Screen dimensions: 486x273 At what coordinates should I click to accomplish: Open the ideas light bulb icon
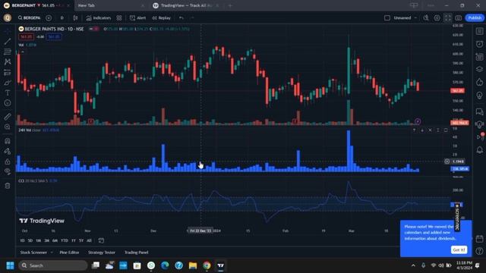pyautogui.click(x=479, y=95)
